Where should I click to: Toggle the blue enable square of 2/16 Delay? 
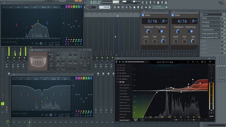click(143, 15)
